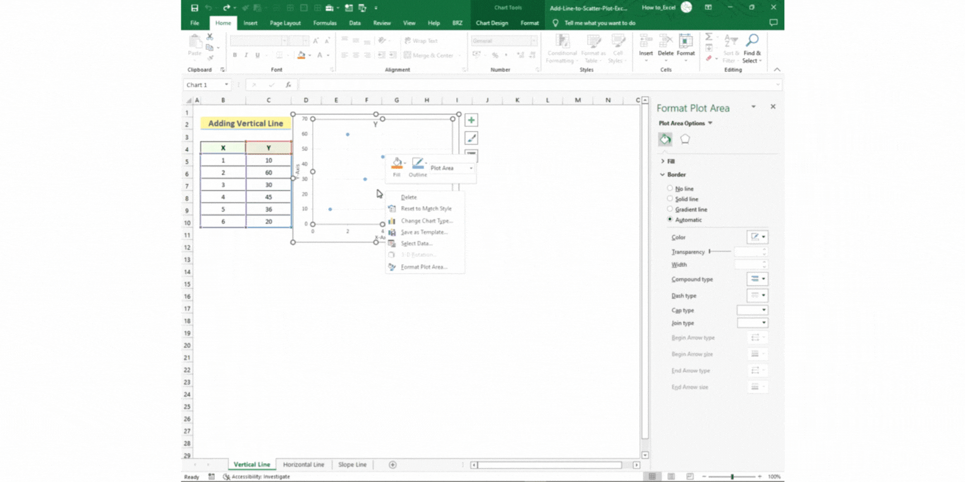Choose Select Data from the context menu
Image resolution: width=965 pixels, height=482 pixels.
(x=416, y=243)
